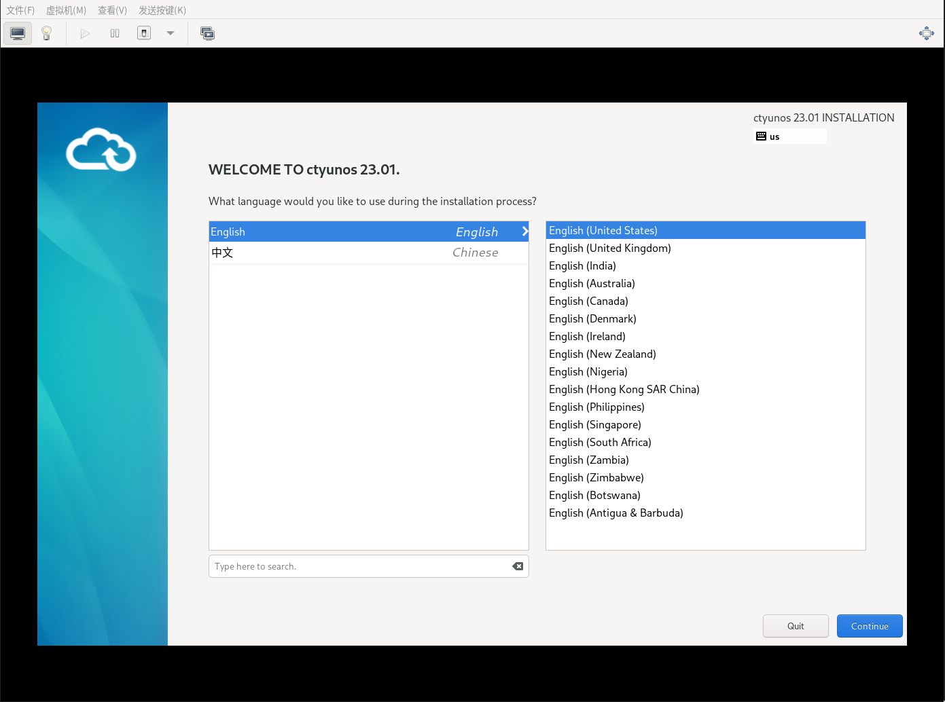The height and width of the screenshot is (702, 945).
Task: Choose English (United Kingdom) locale
Action: point(706,248)
